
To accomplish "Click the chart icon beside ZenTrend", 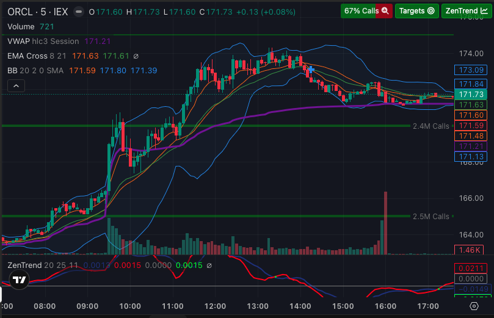I will click(484, 11).
